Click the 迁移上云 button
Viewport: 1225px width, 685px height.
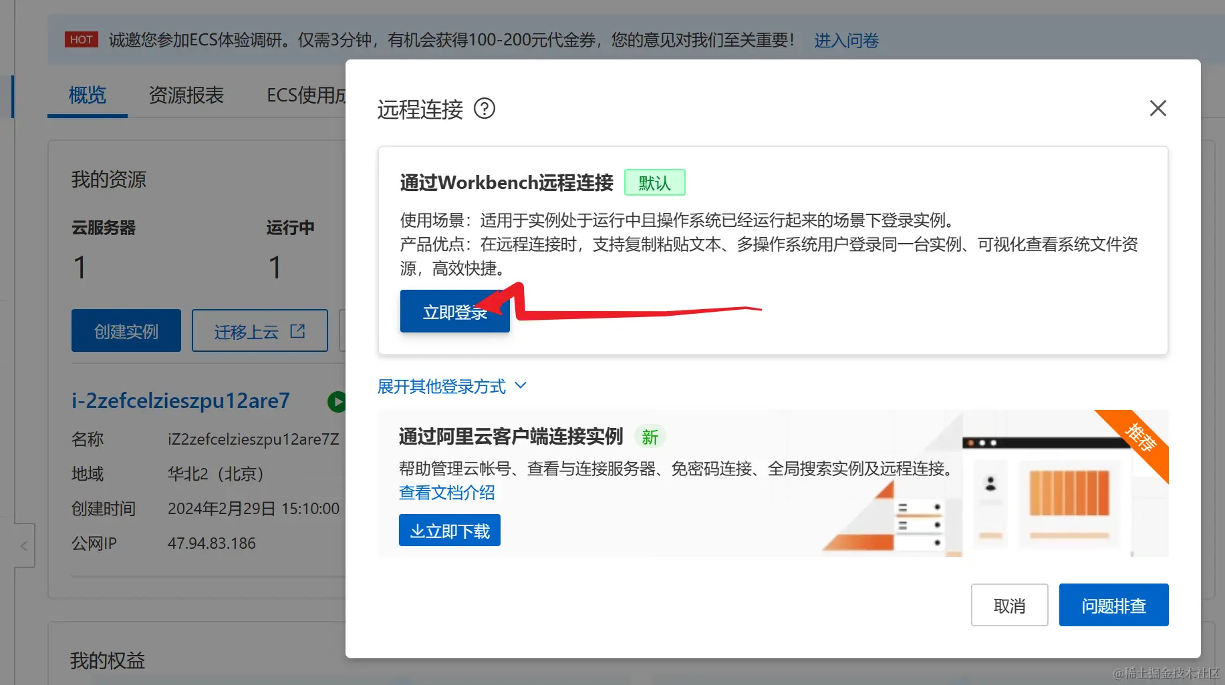pos(259,330)
